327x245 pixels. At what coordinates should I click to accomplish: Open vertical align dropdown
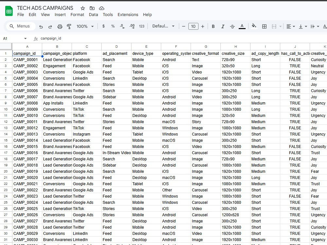[303, 26]
